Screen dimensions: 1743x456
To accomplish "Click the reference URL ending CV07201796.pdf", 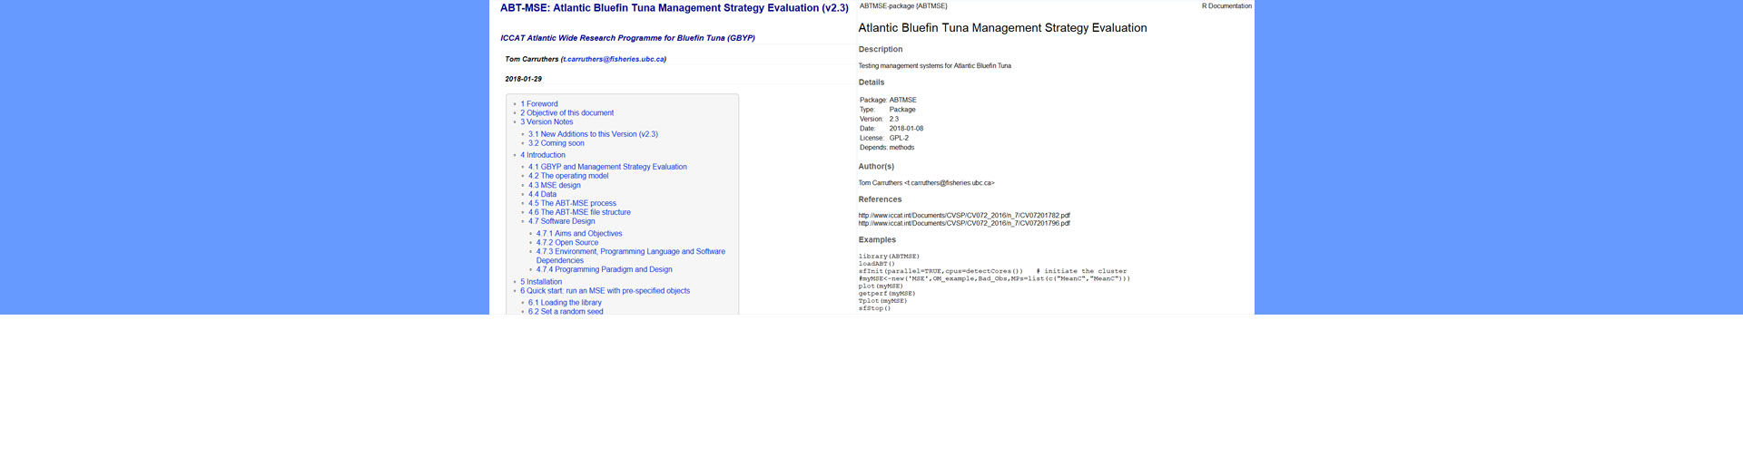I will click(964, 223).
